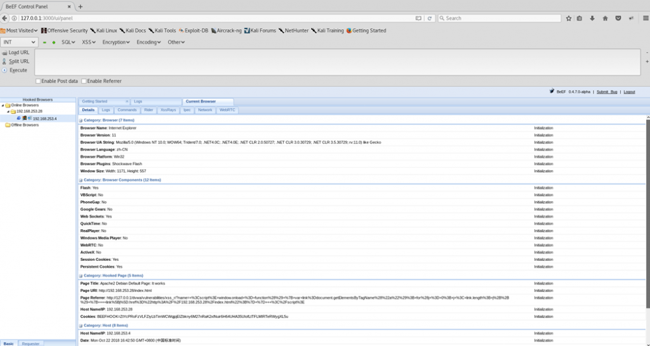Open NetHunter bookmark
The height and width of the screenshot is (346, 650).
[293, 30]
